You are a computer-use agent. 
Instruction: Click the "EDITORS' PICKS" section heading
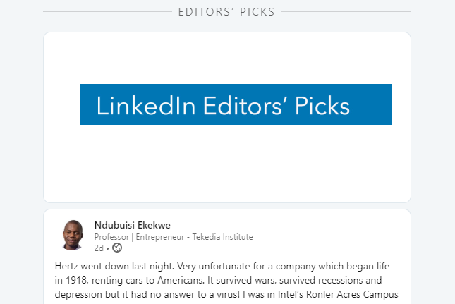tap(226, 12)
